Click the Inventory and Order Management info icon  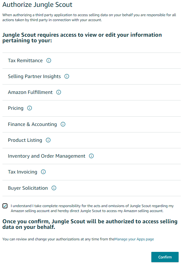[x=91, y=156]
